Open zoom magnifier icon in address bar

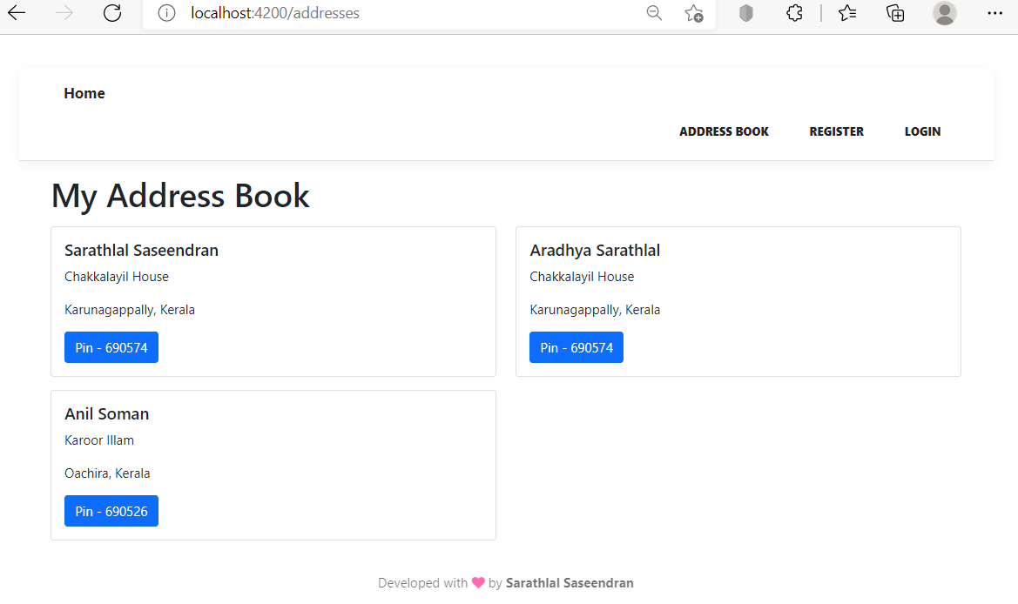click(x=654, y=13)
